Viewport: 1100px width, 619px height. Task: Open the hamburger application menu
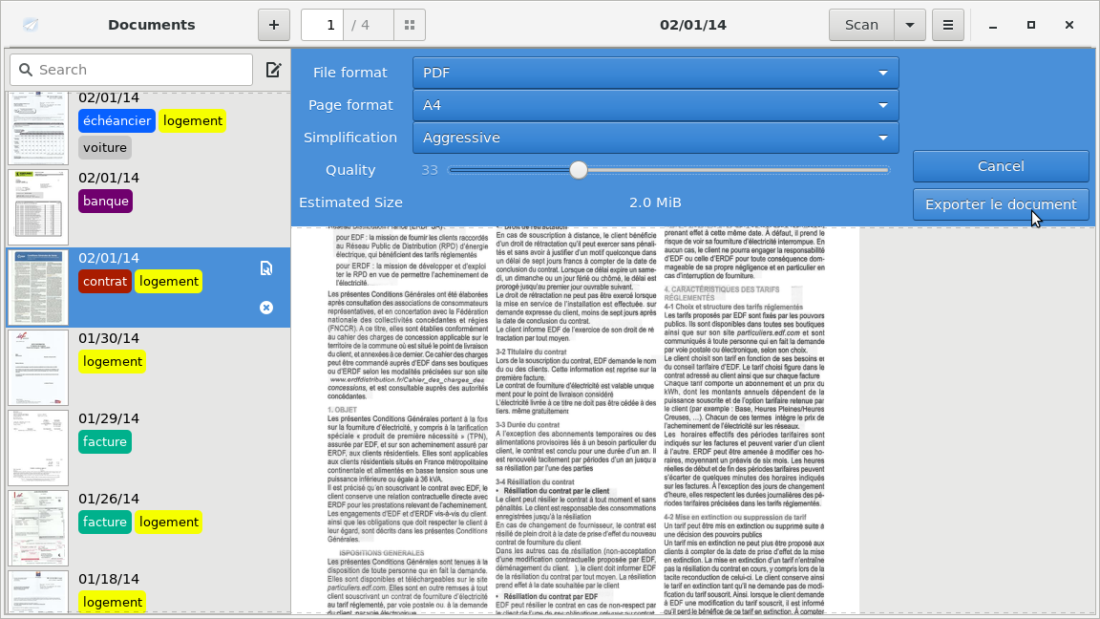tap(947, 25)
